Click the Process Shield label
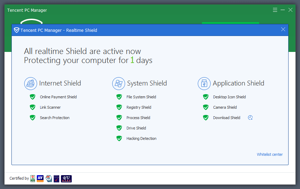 [x=138, y=118]
